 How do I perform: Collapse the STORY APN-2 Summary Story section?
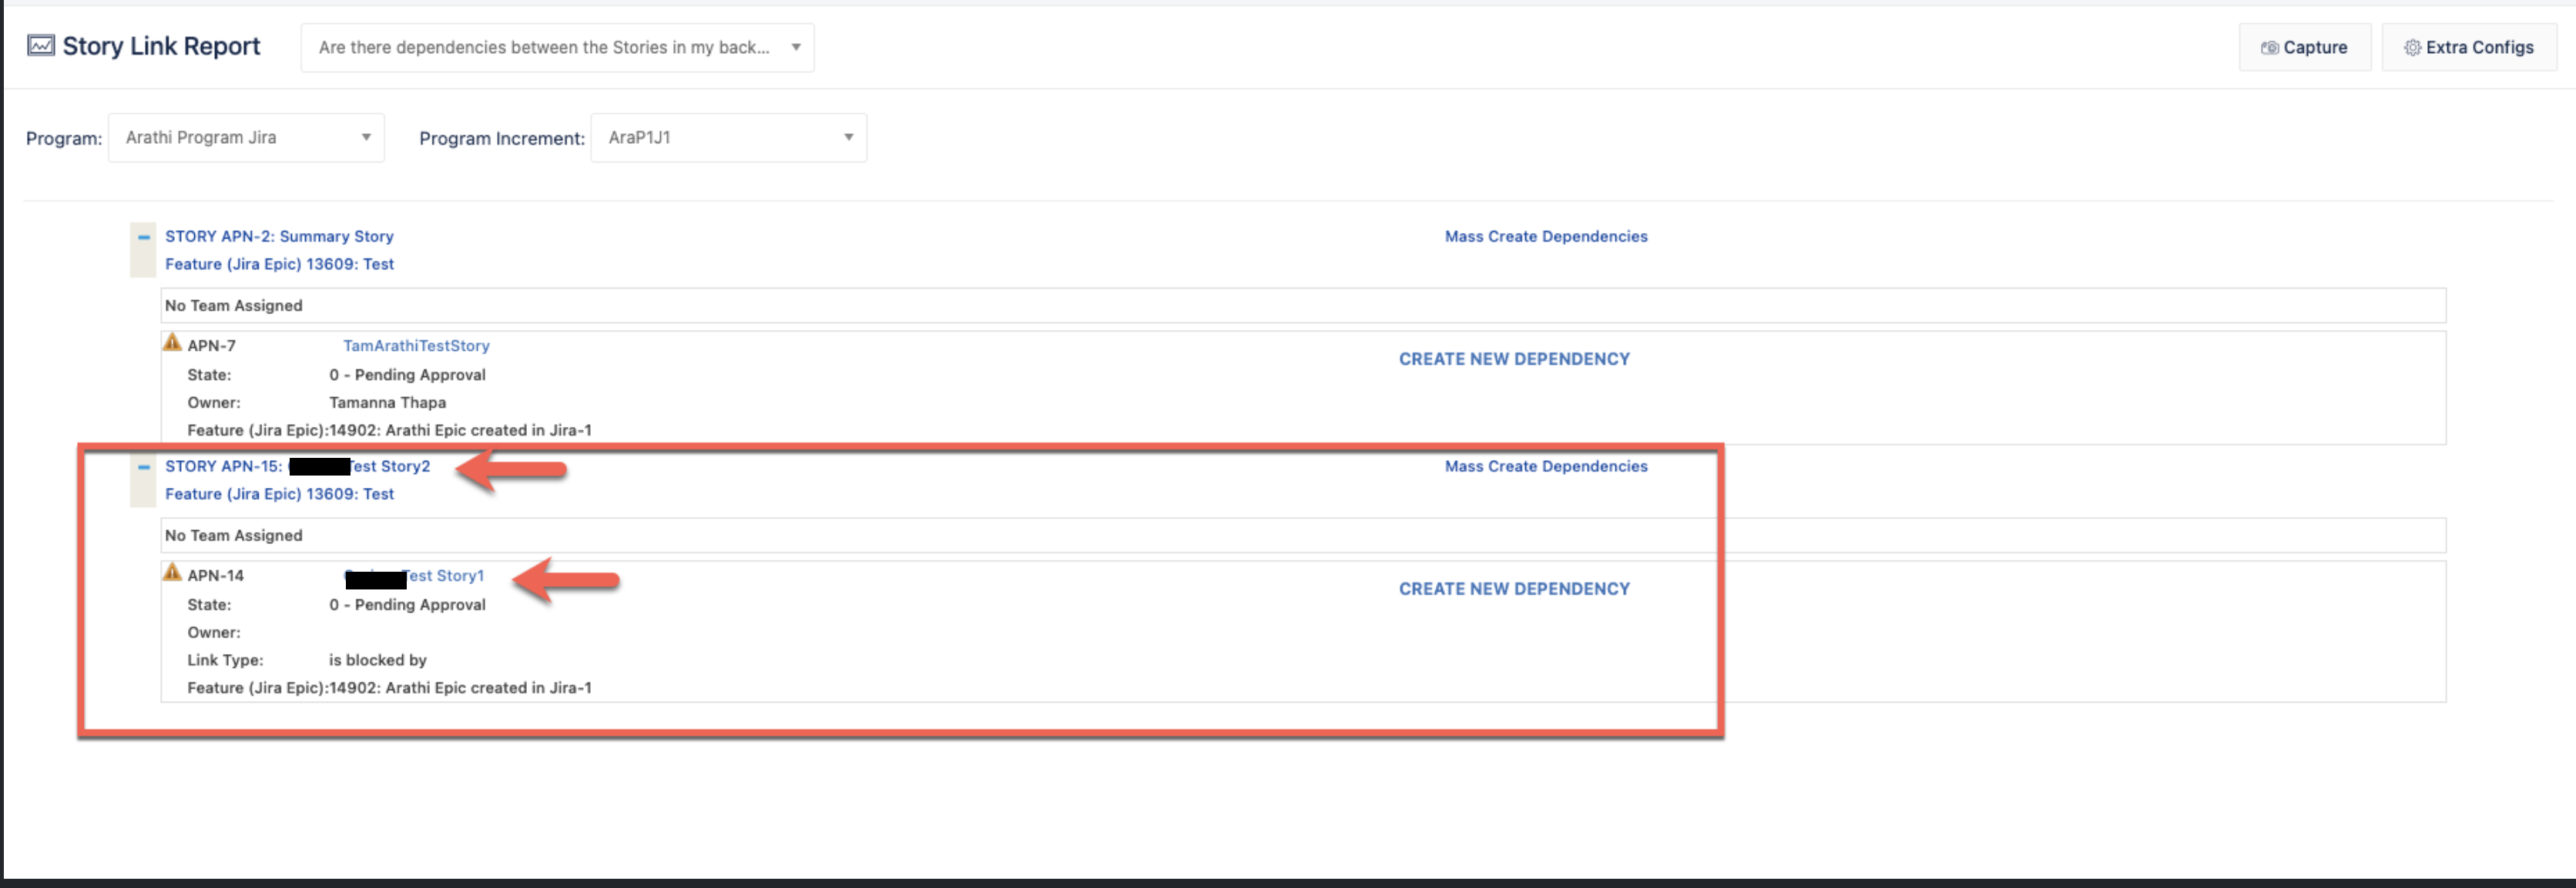[x=144, y=238]
